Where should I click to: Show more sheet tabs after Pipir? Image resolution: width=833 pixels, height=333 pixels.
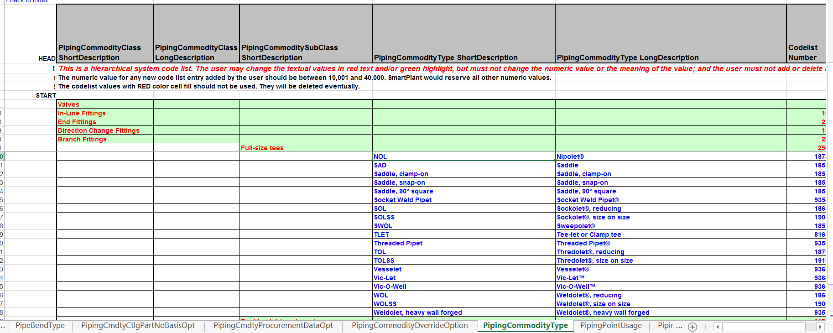679,326
